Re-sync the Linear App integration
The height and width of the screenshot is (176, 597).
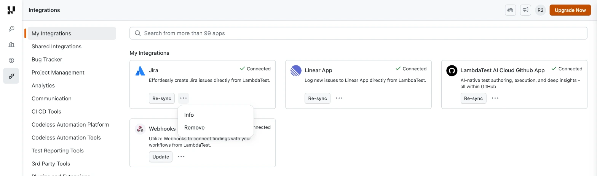point(318,98)
